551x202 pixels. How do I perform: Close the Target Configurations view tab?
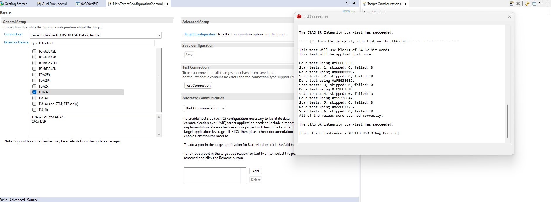[405, 4]
